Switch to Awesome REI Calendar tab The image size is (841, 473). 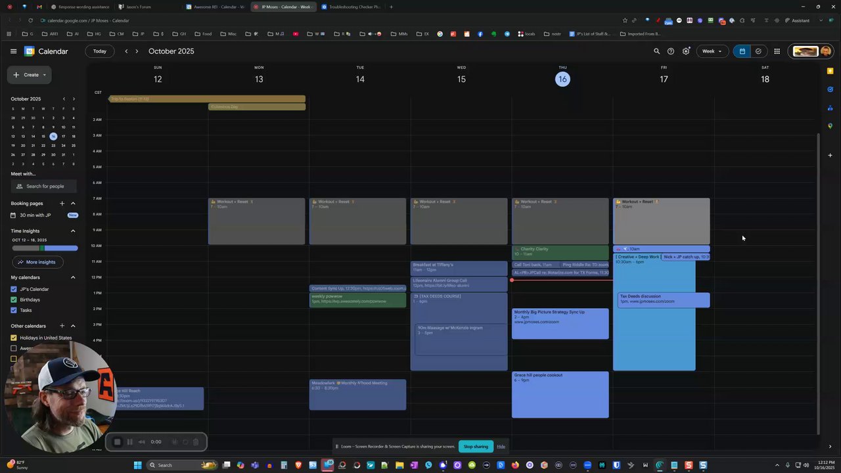pyautogui.click(x=216, y=7)
